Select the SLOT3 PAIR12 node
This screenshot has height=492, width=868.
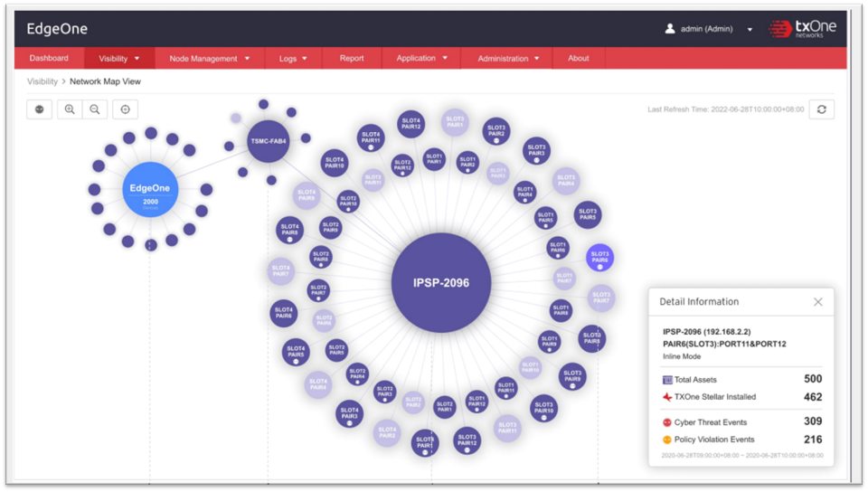click(x=467, y=440)
